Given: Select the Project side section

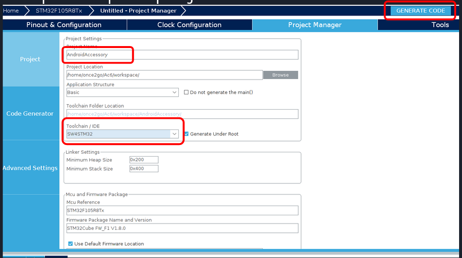Looking at the screenshot, I should point(30,59).
